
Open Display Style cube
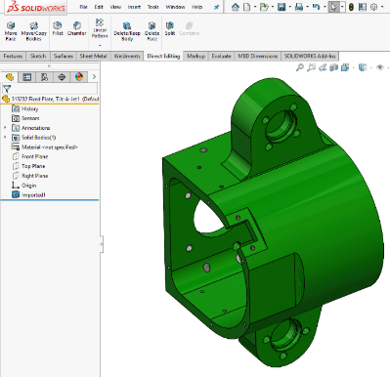point(363,67)
